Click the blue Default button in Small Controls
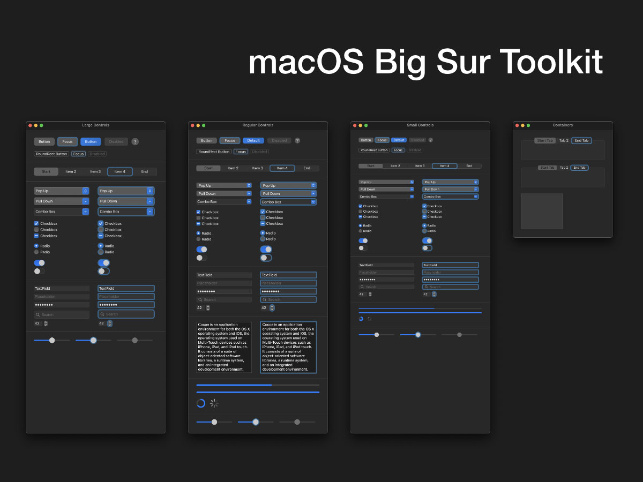The width and height of the screenshot is (643, 482). click(x=399, y=140)
